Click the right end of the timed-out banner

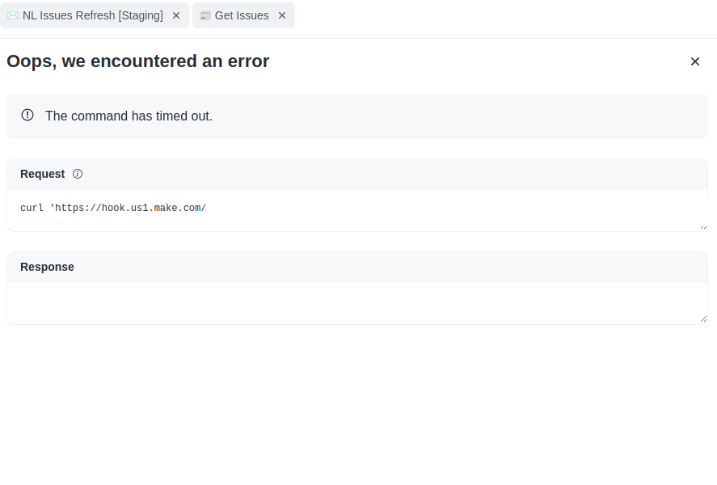pyautogui.click(x=687, y=116)
